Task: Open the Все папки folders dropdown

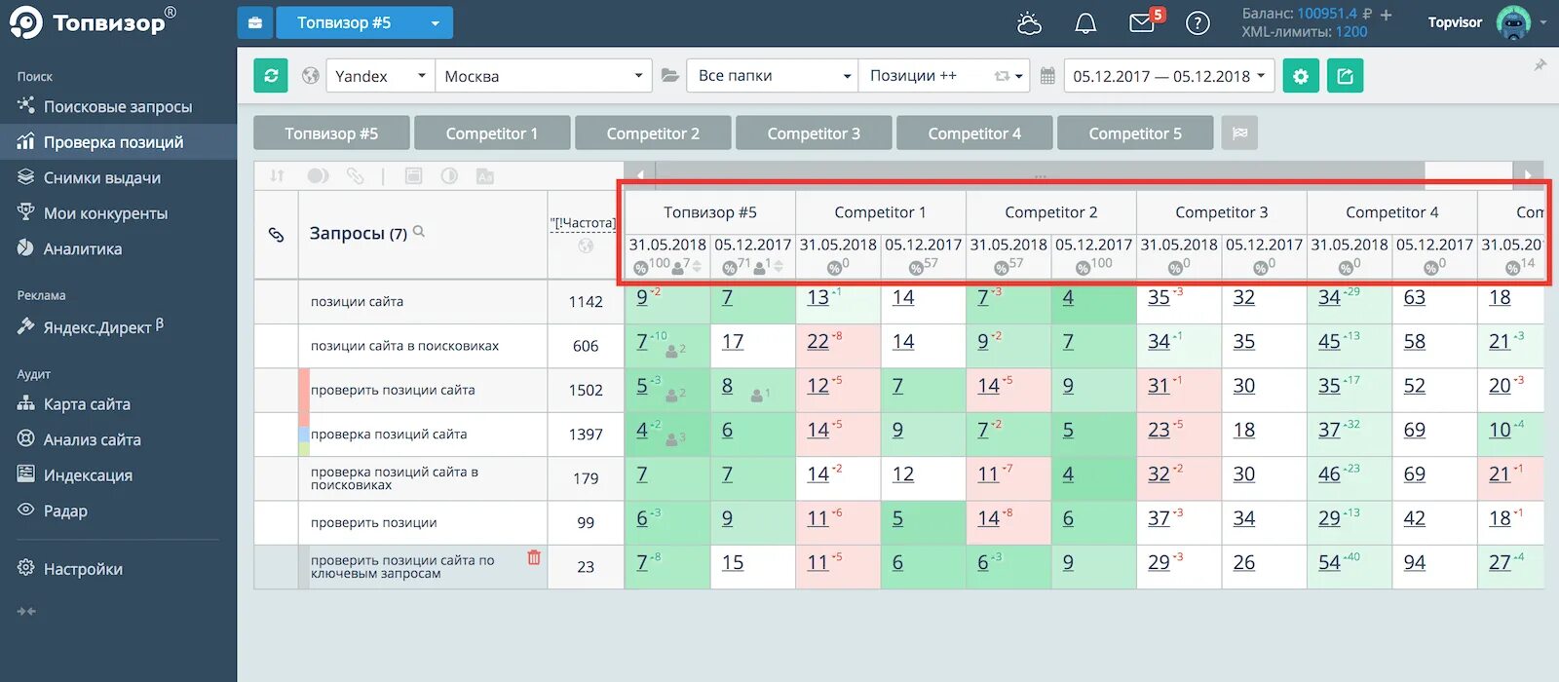Action: pos(772,76)
